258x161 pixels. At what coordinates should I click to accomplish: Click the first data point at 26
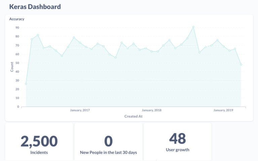click(x=26, y=84)
